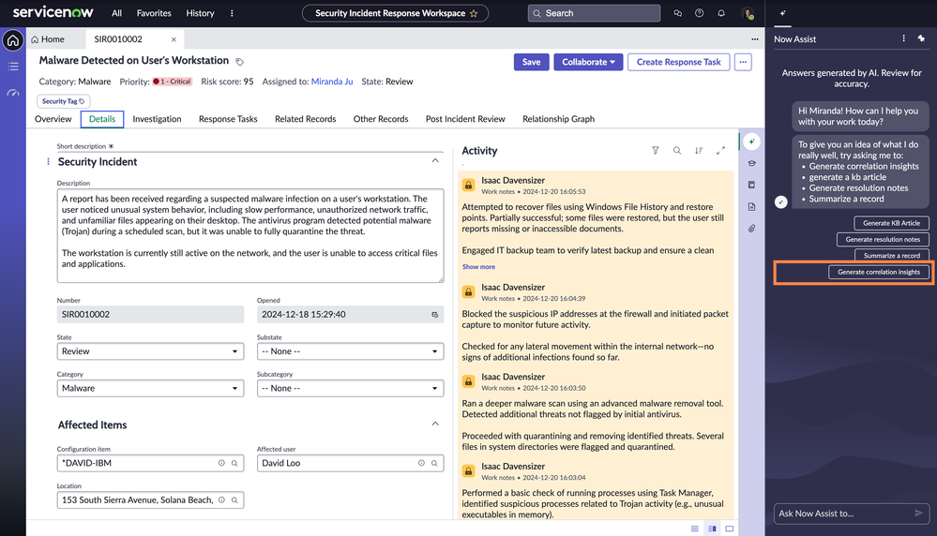Image resolution: width=937 pixels, height=536 pixels.
Task: Open the templates icon in contextual sidebar
Action: (751, 185)
